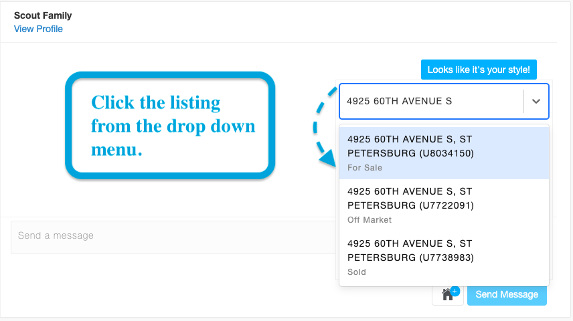This screenshot has width=573, height=321.
Task: Click the Scout Family contact name
Action: click(43, 15)
